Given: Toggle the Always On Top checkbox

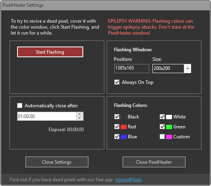Looking at the screenshot, I should click(x=117, y=82).
